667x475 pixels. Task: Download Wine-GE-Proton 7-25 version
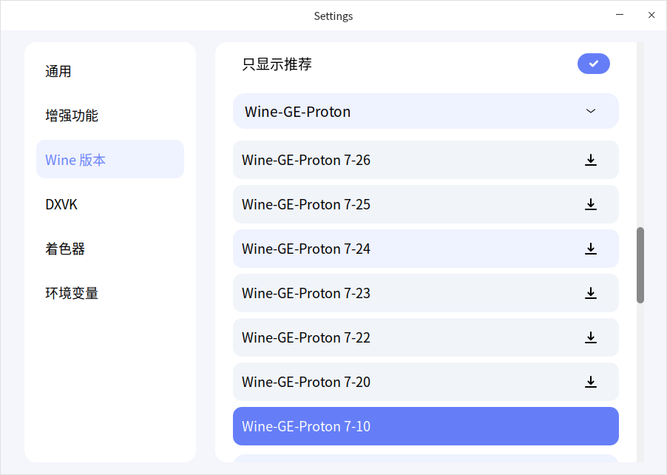591,204
